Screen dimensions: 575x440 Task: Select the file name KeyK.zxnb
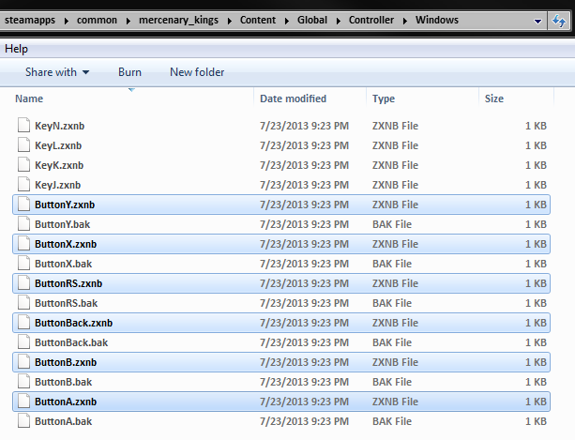[59, 165]
